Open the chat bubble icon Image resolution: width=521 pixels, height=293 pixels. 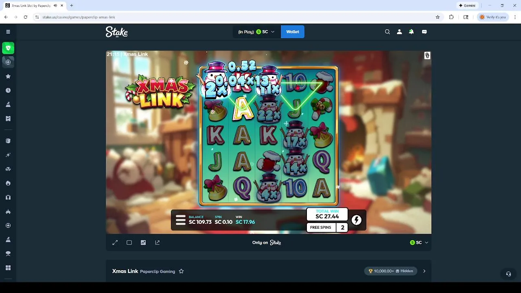pos(424,32)
